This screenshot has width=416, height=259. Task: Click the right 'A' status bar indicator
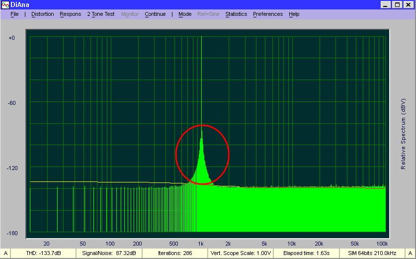(x=410, y=253)
